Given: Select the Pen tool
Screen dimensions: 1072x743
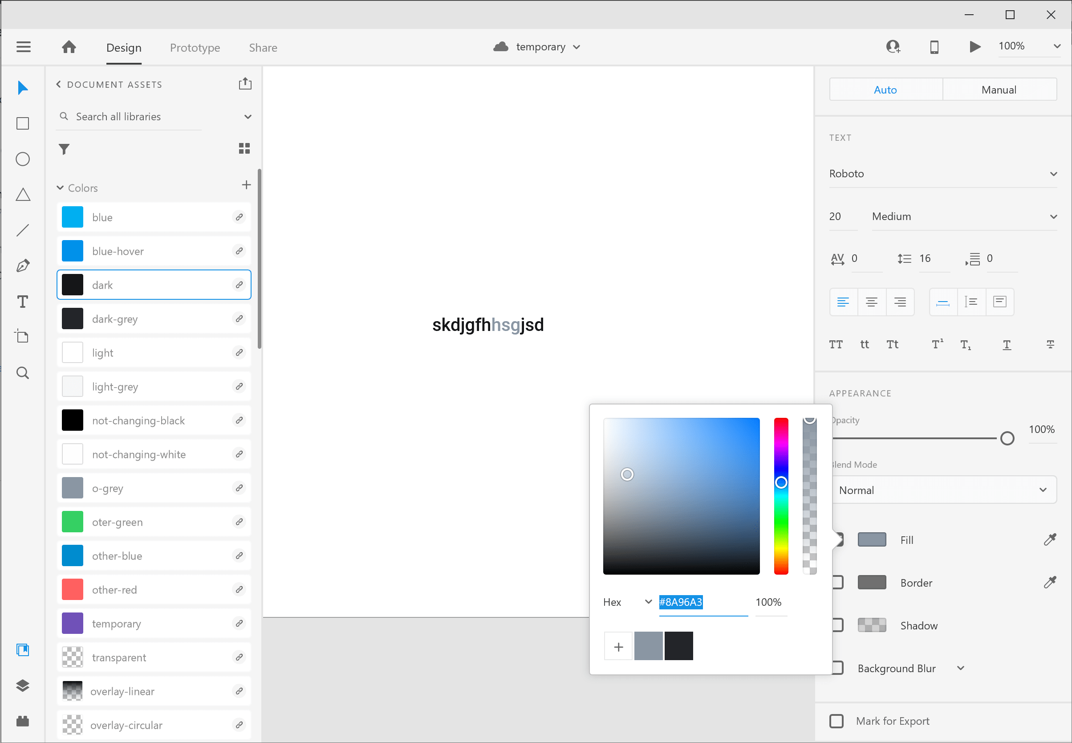Looking at the screenshot, I should (x=22, y=265).
